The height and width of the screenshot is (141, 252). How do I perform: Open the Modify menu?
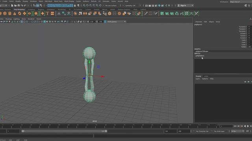pos(18,1)
